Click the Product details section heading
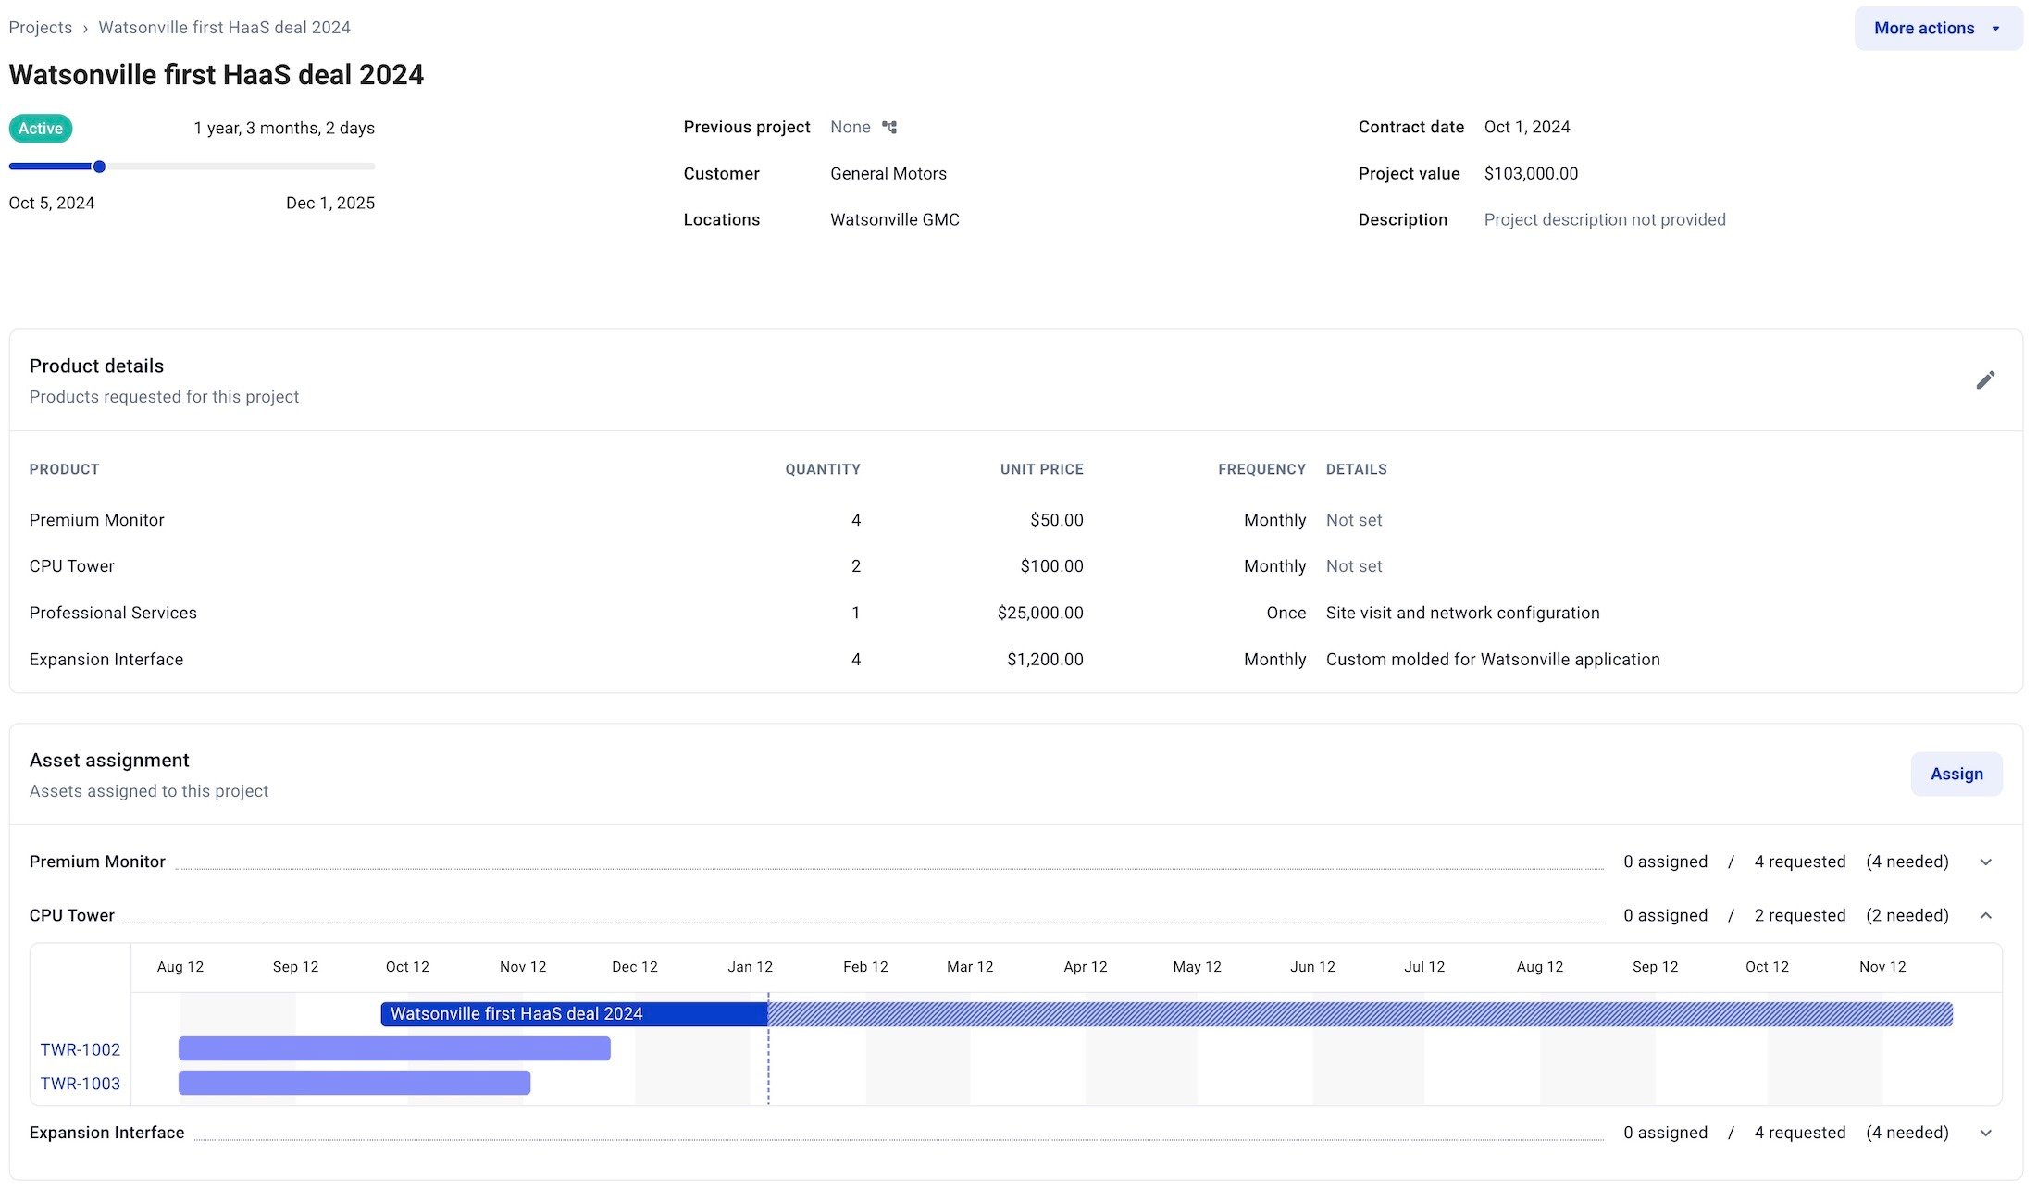The width and height of the screenshot is (2037, 1190). click(x=96, y=366)
